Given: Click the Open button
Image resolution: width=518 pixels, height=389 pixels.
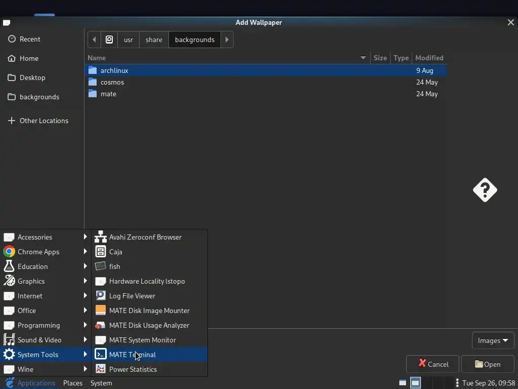Looking at the screenshot, I should 488,364.
